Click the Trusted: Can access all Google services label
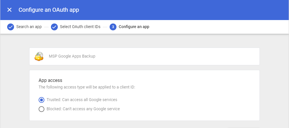 (82, 100)
